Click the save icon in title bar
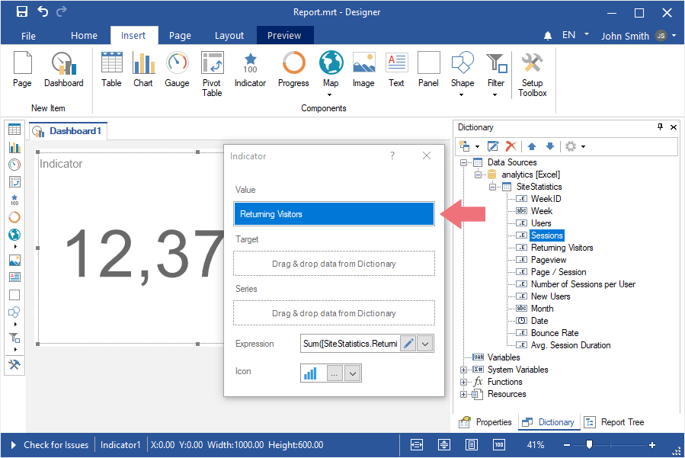685x458 pixels. pyautogui.click(x=21, y=12)
